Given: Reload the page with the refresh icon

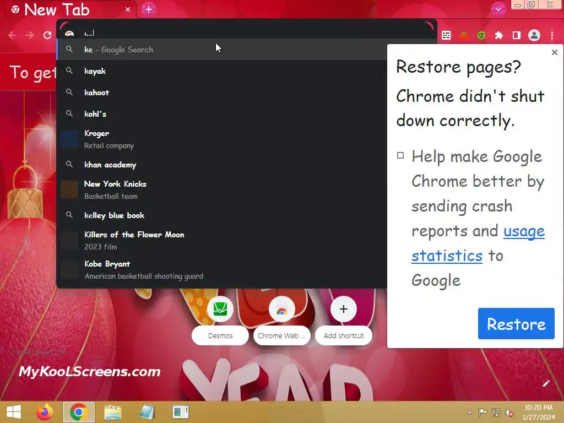Looking at the screenshot, I should tap(47, 35).
